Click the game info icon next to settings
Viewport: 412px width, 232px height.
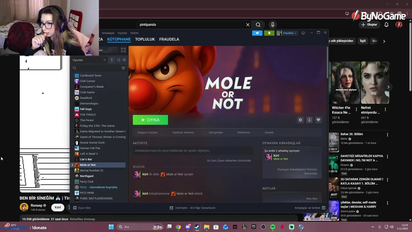pyautogui.click(x=309, y=120)
